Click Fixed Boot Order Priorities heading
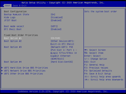The height and width of the screenshot is (94, 126). click(x=21, y=35)
